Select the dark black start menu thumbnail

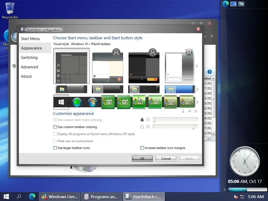click(144, 66)
